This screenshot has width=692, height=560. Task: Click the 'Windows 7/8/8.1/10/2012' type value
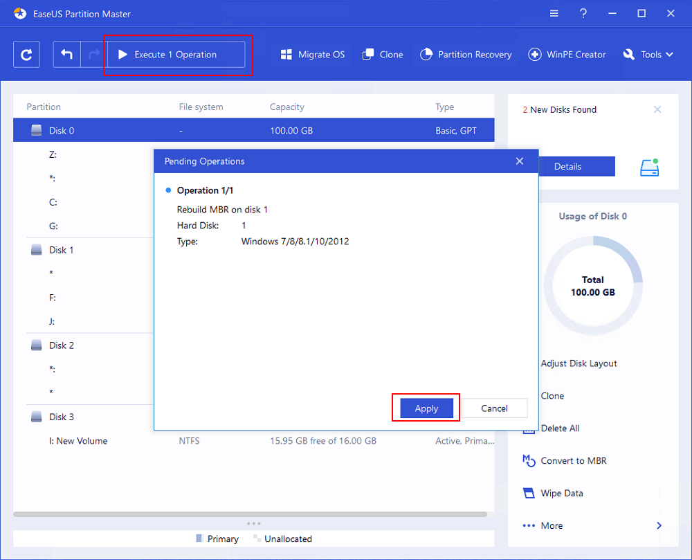click(x=295, y=242)
